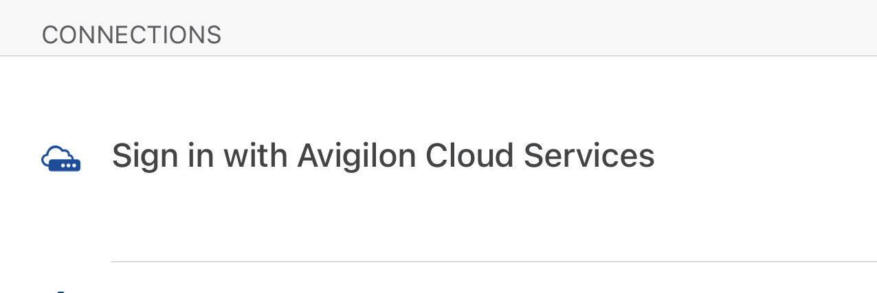Screen dimensions: 877x293
Task: Sign in with Avigilon Cloud Services
Action: point(438,159)
